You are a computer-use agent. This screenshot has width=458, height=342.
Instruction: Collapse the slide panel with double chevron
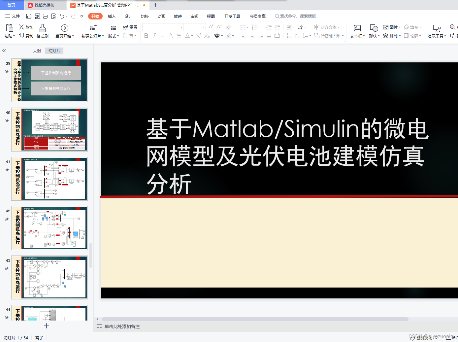coord(4,51)
